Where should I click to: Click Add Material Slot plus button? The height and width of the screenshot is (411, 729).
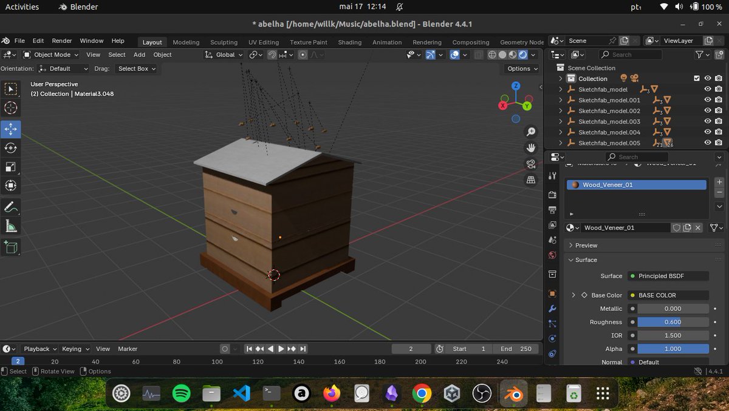[719, 182]
